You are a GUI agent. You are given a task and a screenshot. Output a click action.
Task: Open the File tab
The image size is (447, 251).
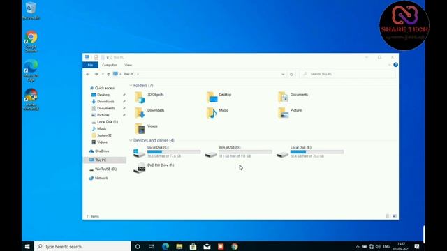pyautogui.click(x=90, y=65)
